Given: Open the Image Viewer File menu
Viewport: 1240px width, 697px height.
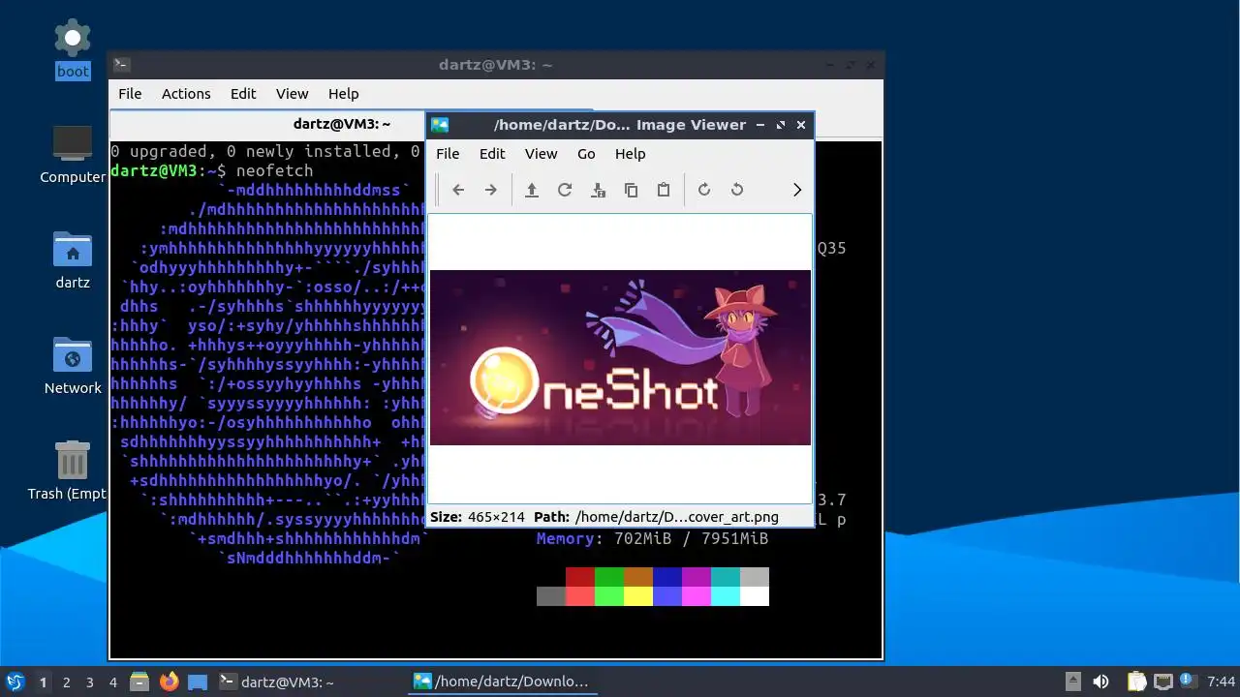Looking at the screenshot, I should pos(448,154).
